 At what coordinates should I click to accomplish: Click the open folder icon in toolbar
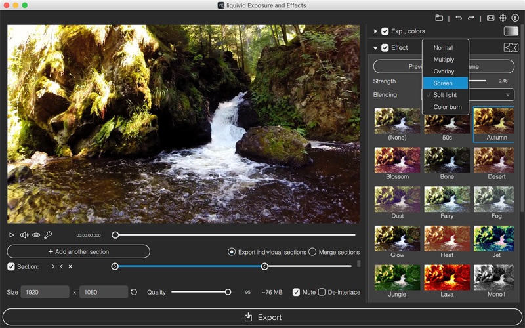439,18
